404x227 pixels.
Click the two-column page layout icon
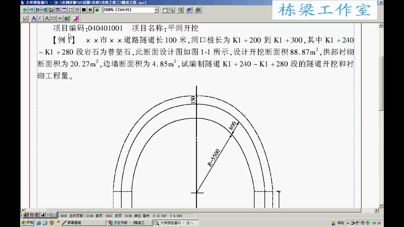(64, 10)
